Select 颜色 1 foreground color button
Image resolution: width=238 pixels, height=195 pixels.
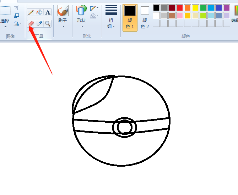point(130,18)
